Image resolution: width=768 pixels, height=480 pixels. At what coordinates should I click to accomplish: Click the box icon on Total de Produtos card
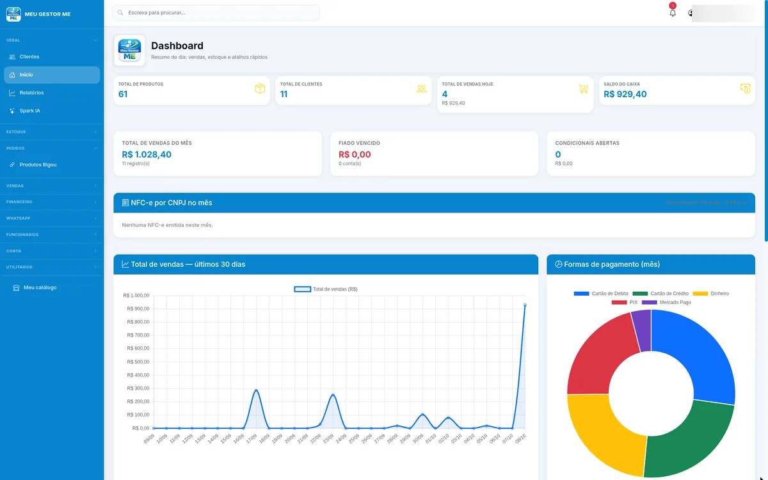coord(260,89)
